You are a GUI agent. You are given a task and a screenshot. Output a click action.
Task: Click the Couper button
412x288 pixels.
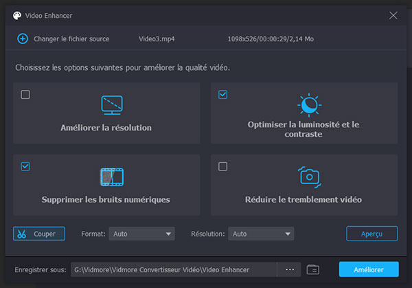pos(39,234)
